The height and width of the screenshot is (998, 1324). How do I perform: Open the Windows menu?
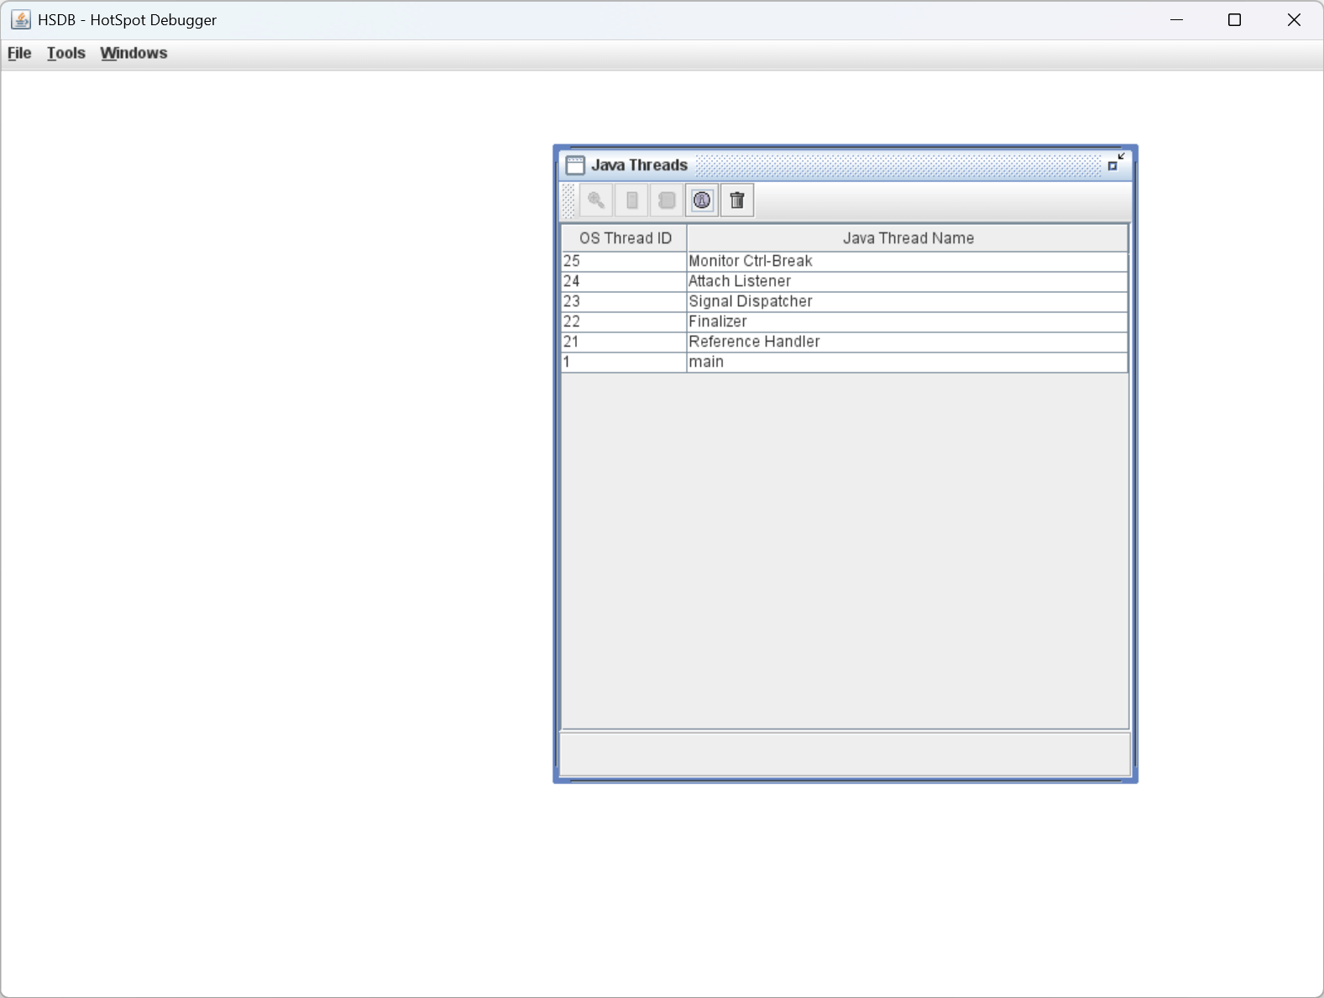[x=133, y=53]
